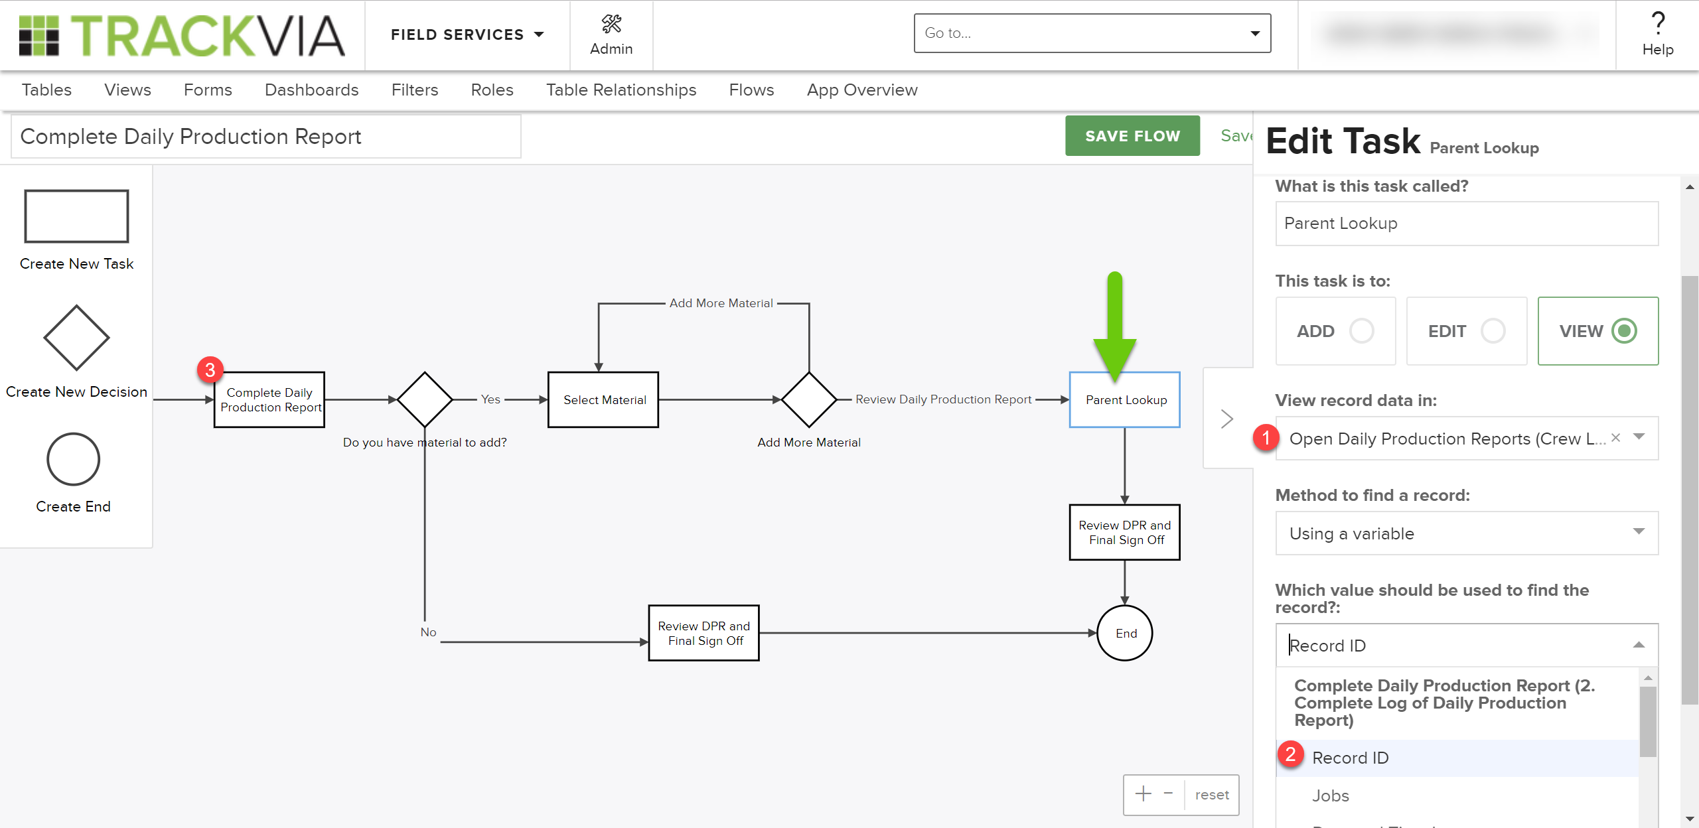Click the zoom in plus icon
The height and width of the screenshot is (828, 1699).
[1143, 794]
